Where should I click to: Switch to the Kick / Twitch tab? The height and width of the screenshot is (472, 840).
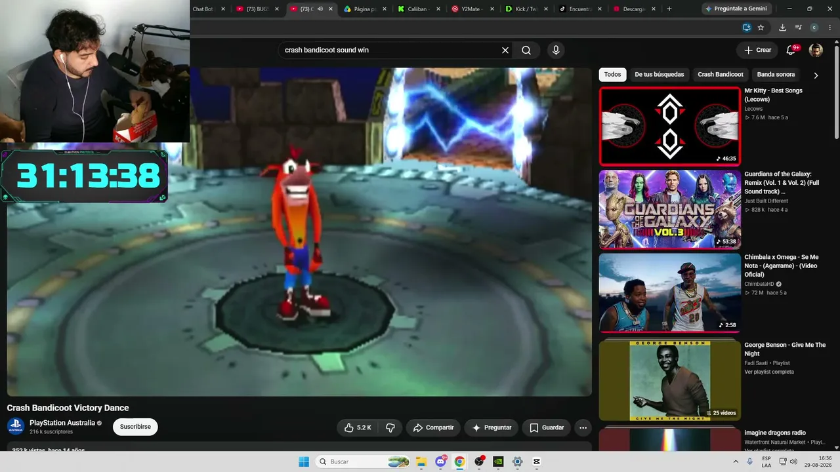(x=526, y=9)
